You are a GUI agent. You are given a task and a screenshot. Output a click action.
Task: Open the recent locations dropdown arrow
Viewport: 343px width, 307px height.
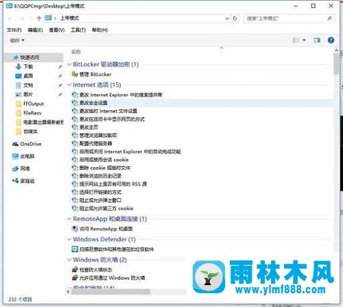tap(31, 19)
